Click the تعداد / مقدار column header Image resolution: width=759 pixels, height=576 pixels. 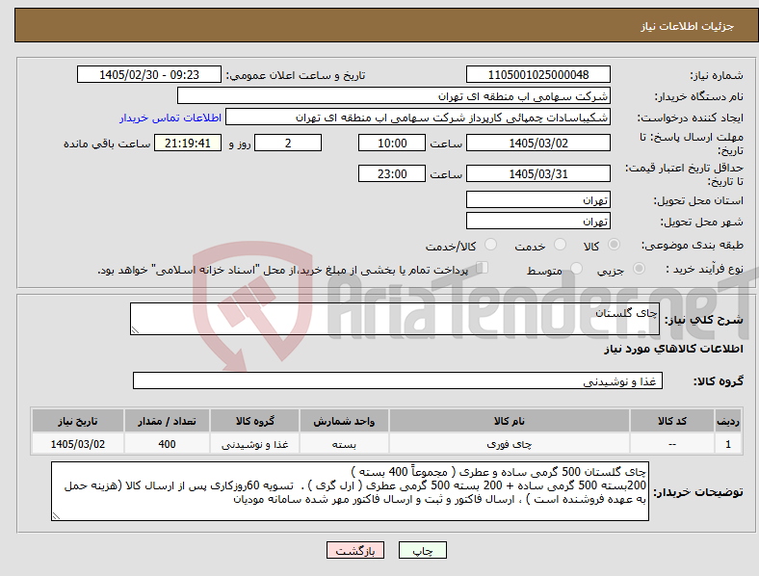[167, 421]
